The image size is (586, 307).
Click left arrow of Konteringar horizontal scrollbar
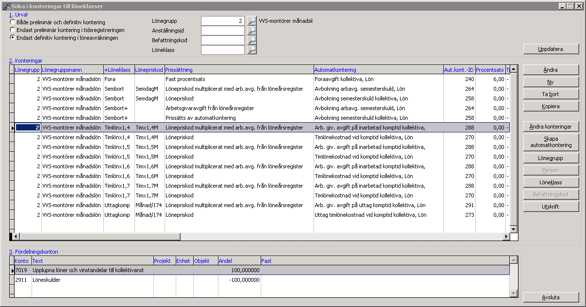(16, 237)
